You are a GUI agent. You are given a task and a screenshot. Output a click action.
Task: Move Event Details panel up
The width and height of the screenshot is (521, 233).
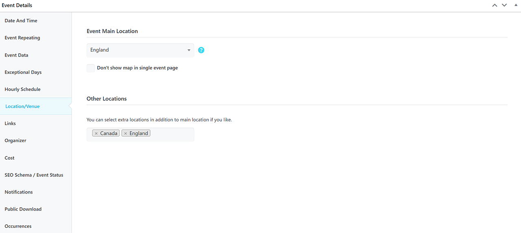coord(495,5)
